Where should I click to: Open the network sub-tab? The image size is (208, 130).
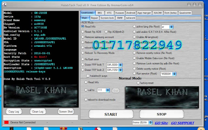(130, 18)
